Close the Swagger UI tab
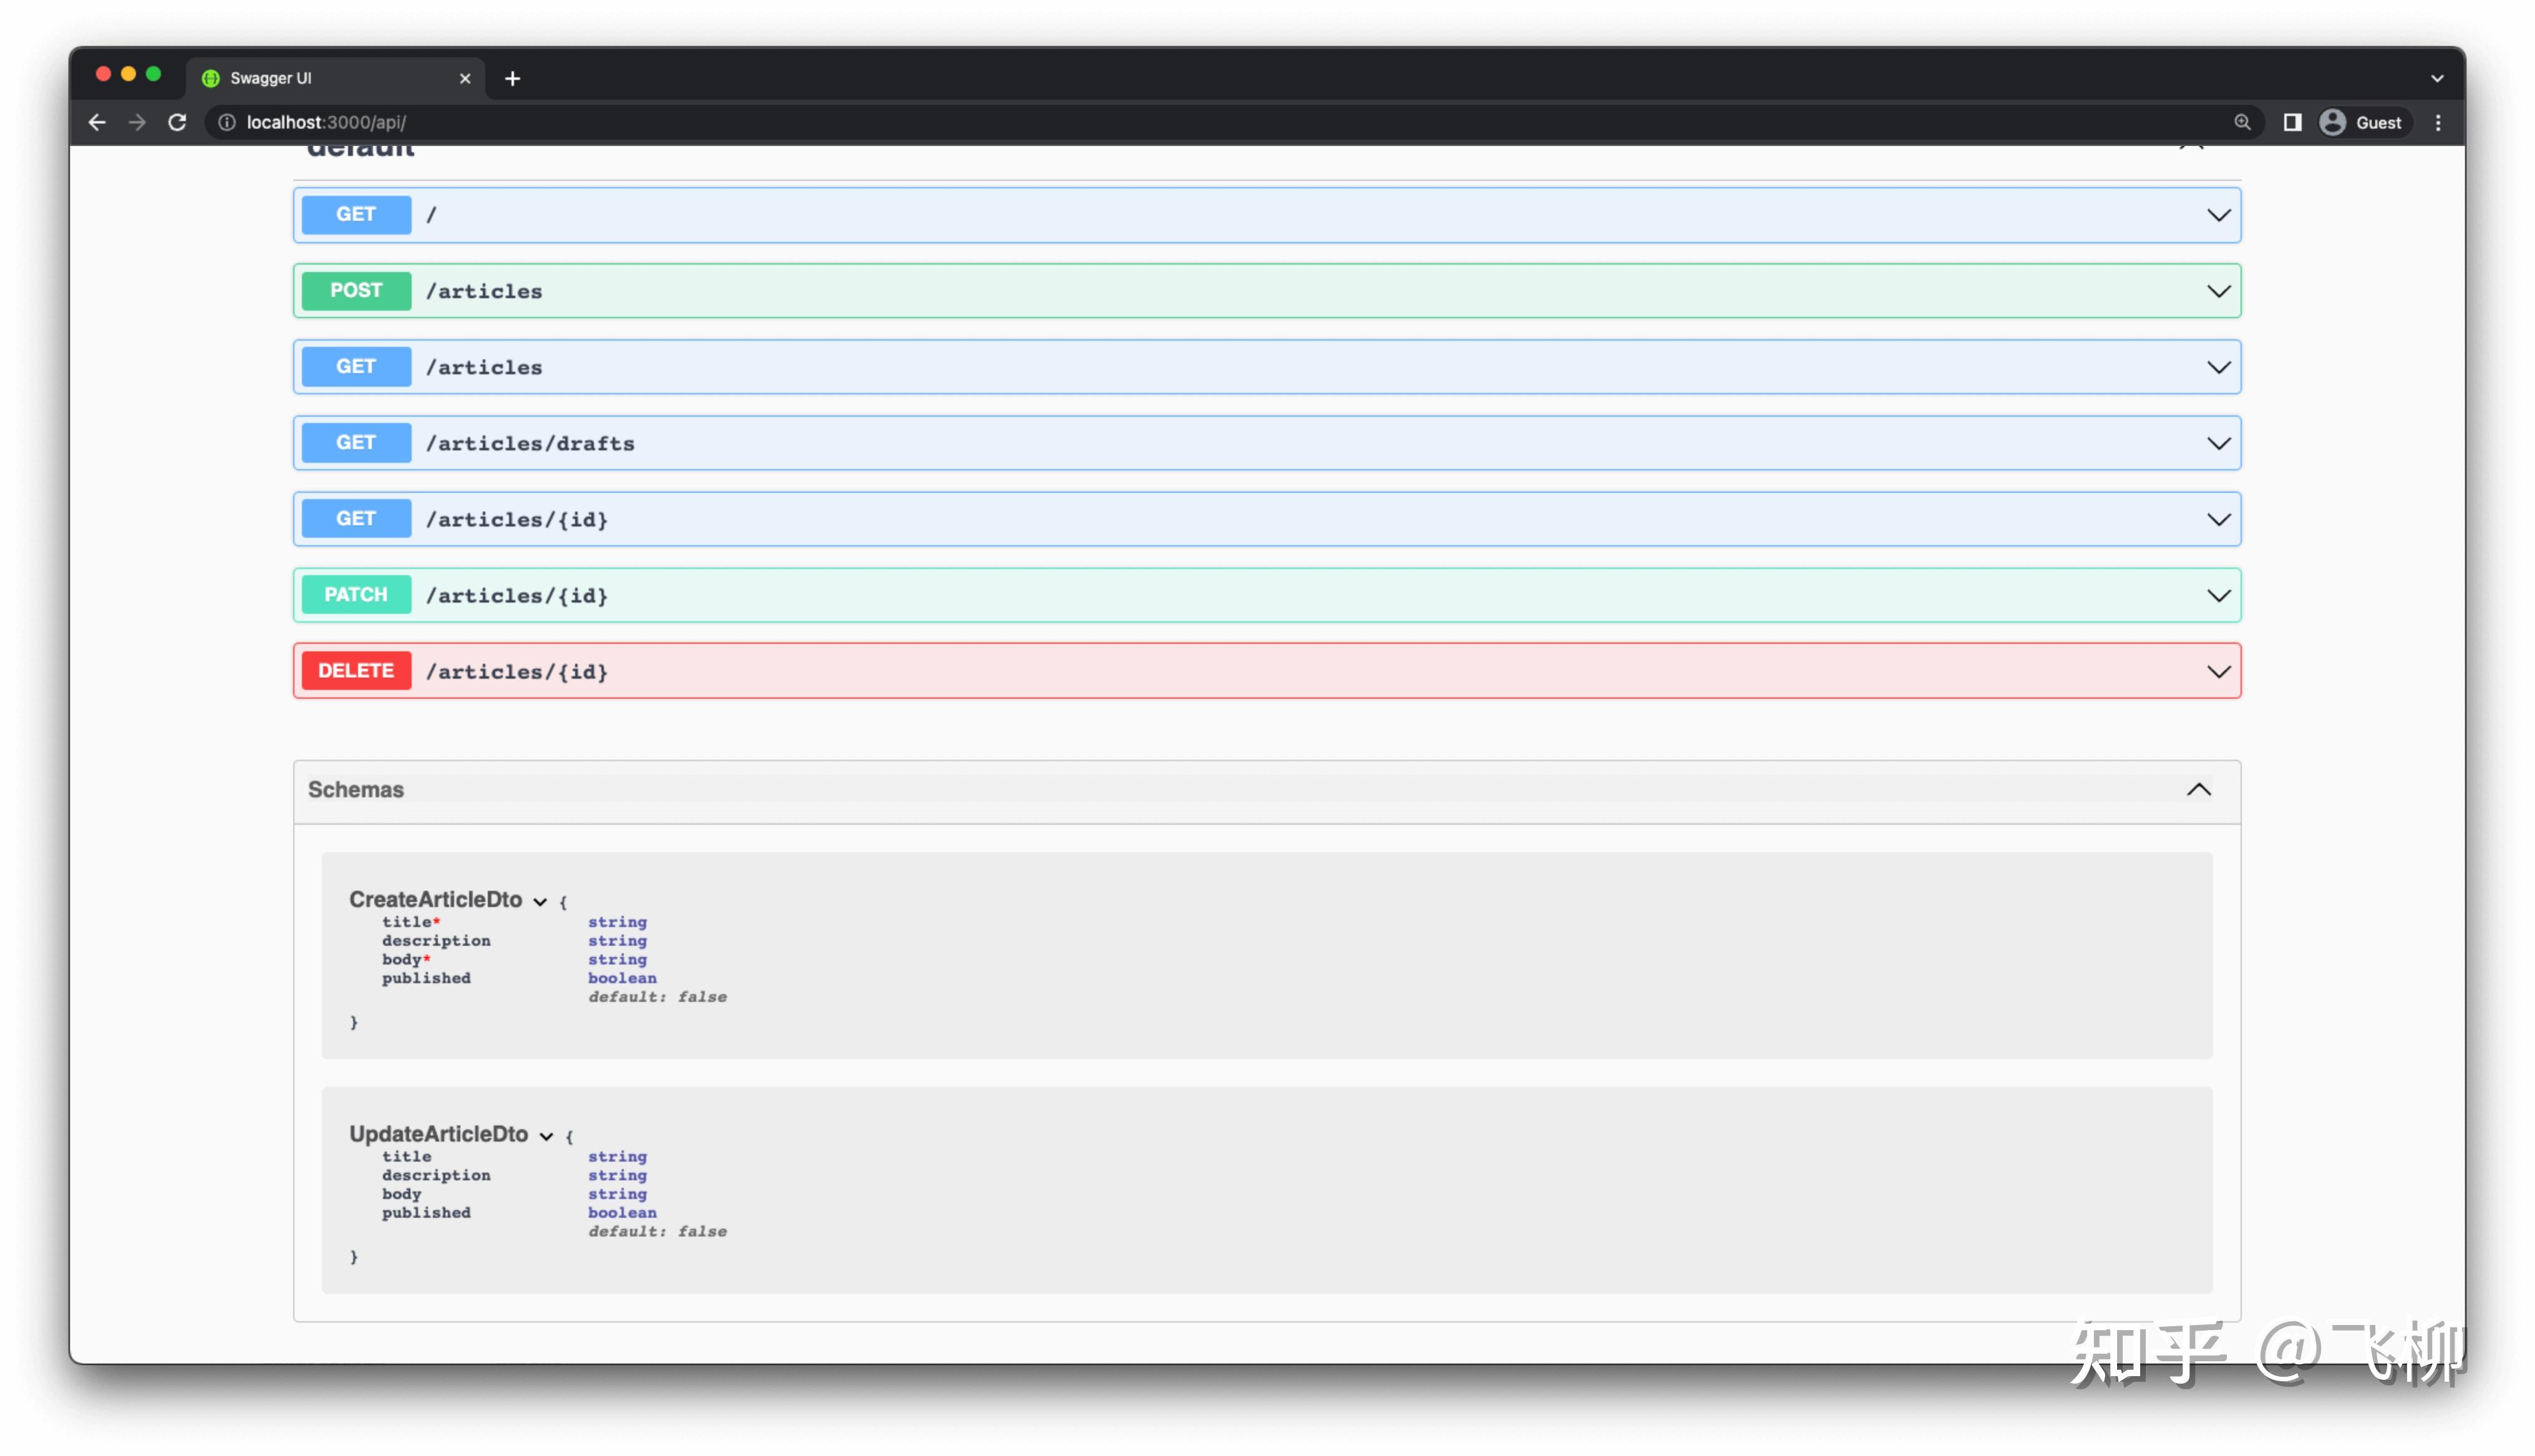This screenshot has width=2535, height=1456. click(x=465, y=78)
